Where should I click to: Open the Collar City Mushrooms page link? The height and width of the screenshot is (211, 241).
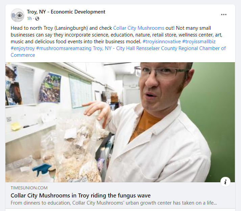(139, 28)
